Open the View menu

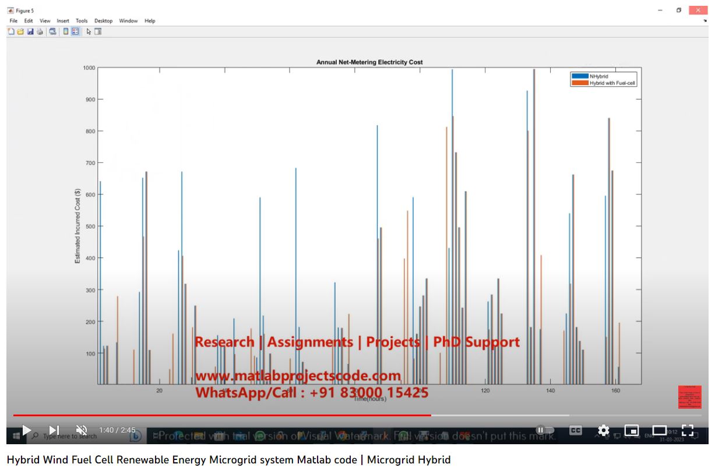coord(45,21)
